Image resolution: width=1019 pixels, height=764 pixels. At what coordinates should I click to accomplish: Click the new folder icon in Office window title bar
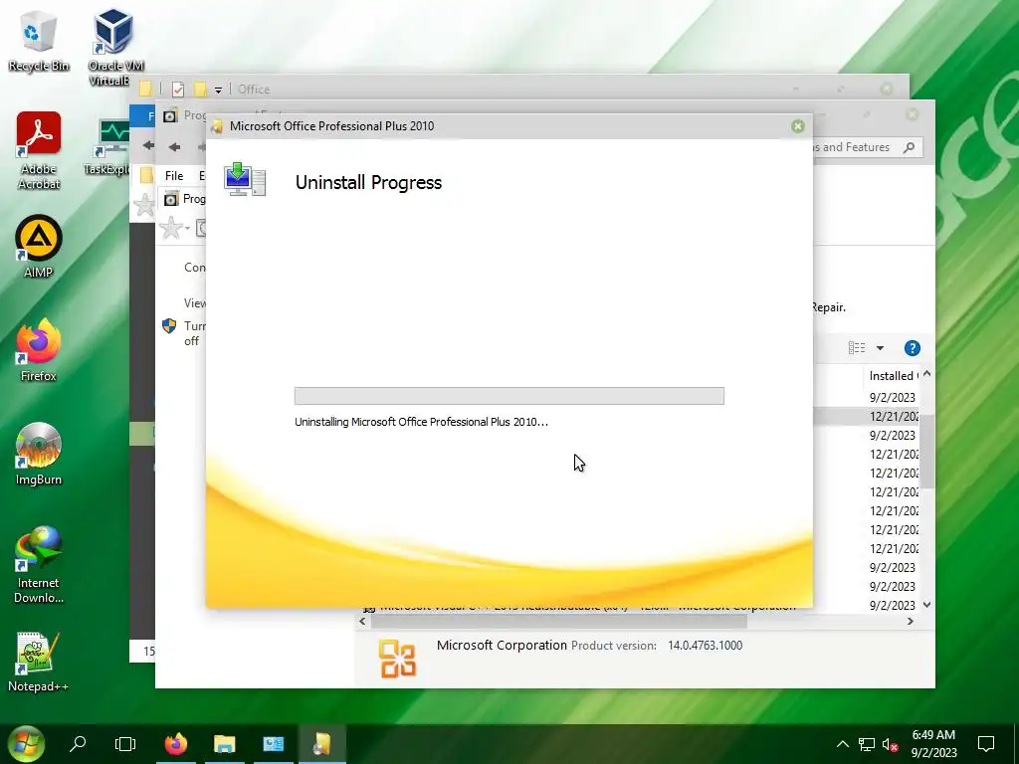coord(200,89)
